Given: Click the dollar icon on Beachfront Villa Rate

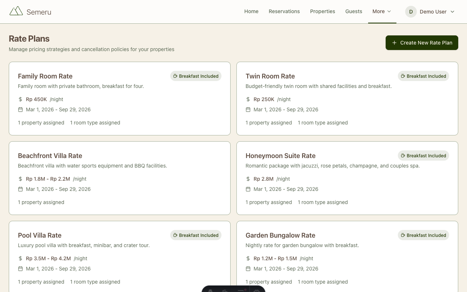Looking at the screenshot, I should pos(20,179).
